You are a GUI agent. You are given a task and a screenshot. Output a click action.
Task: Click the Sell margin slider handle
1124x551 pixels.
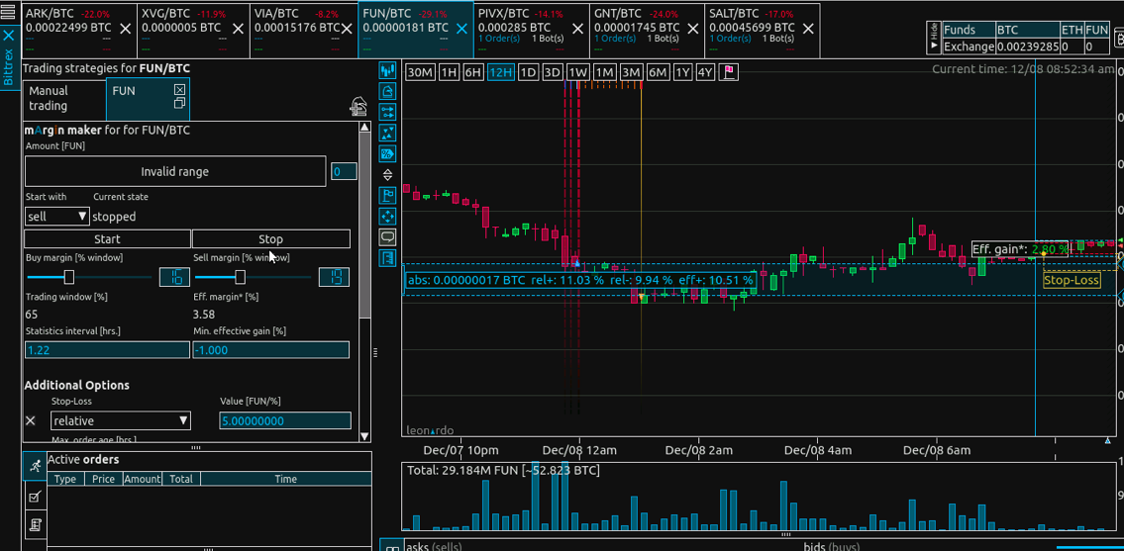[x=240, y=277]
